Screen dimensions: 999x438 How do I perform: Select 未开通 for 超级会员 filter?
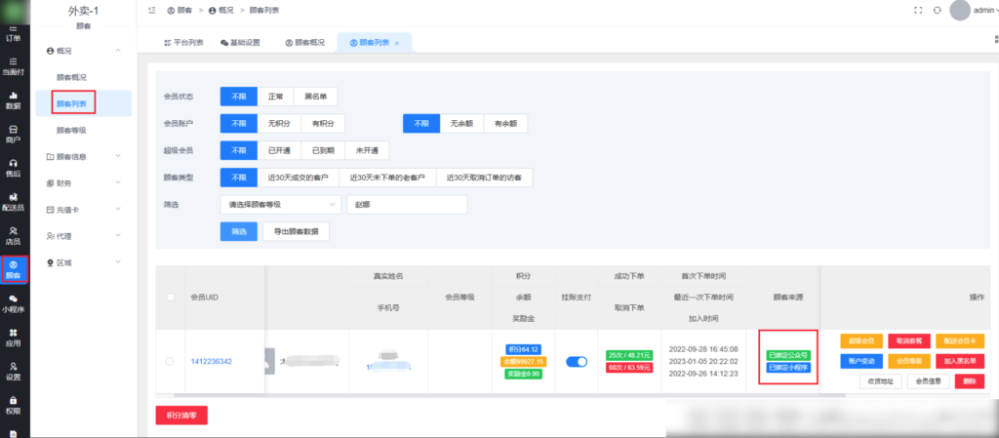click(367, 151)
